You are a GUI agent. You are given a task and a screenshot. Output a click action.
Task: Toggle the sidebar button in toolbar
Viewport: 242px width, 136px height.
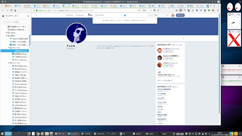pyautogui.click(x=181, y=10)
